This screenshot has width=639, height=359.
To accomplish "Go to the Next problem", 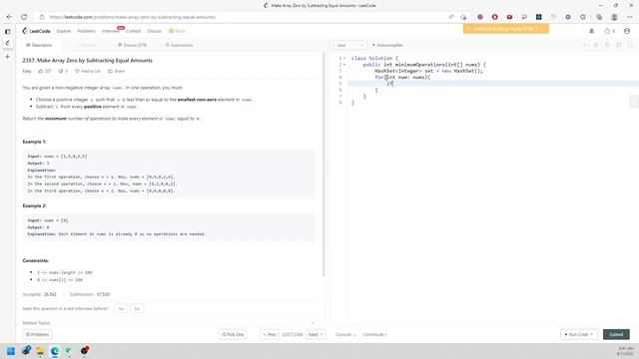I will pyautogui.click(x=316, y=335).
